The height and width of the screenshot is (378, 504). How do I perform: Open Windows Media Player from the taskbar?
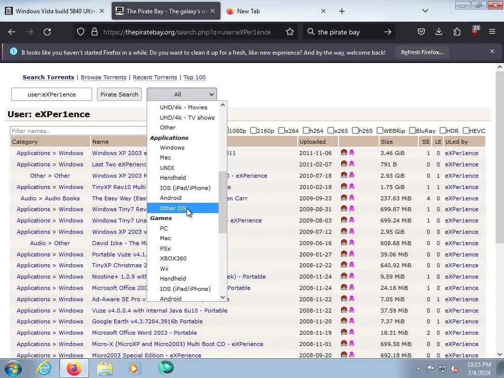[x=134, y=369]
